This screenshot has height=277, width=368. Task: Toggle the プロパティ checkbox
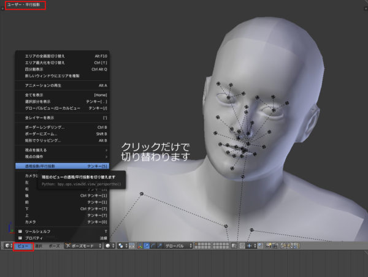coord(20,237)
